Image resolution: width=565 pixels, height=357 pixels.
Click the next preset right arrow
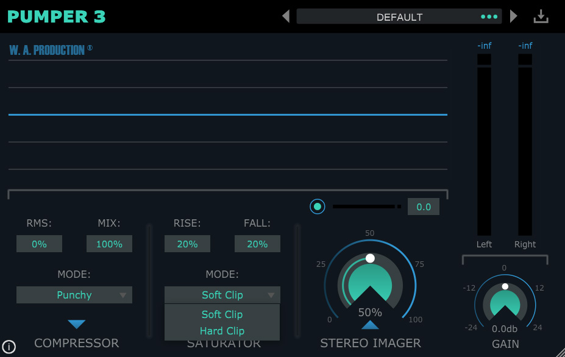513,16
